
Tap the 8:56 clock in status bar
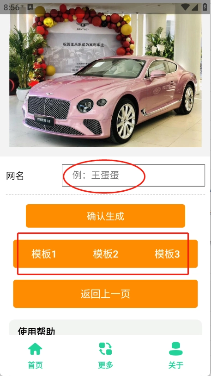coord(12,7)
